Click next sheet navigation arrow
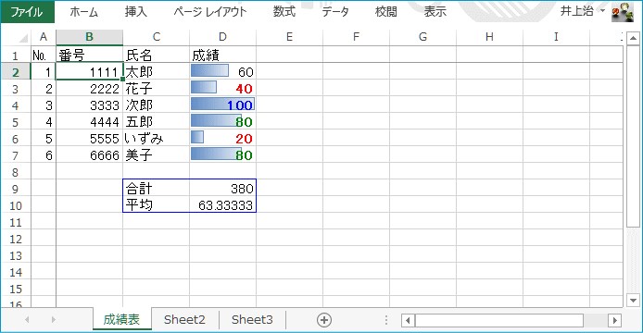 (x=54, y=319)
